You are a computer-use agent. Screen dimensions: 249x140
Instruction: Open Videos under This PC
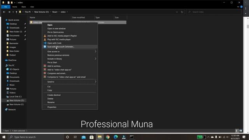pyautogui.click(x=12, y=93)
